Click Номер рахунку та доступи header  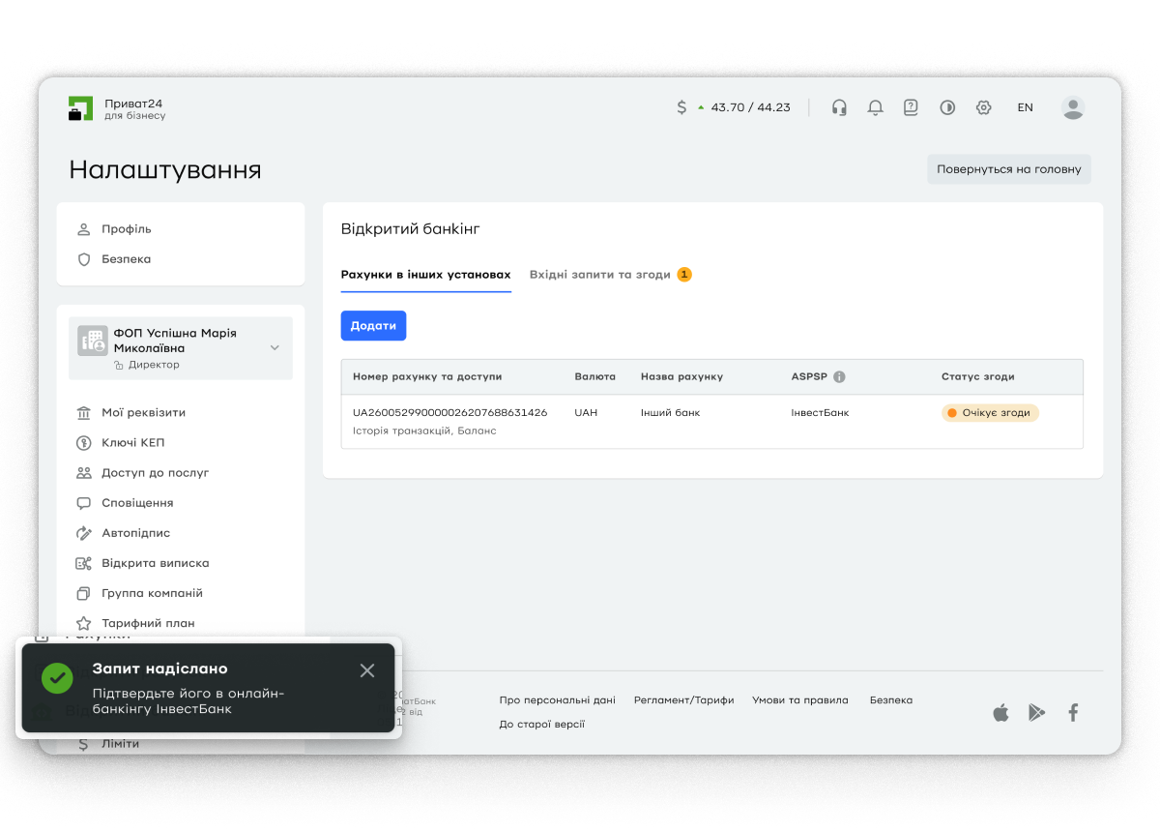click(x=427, y=376)
